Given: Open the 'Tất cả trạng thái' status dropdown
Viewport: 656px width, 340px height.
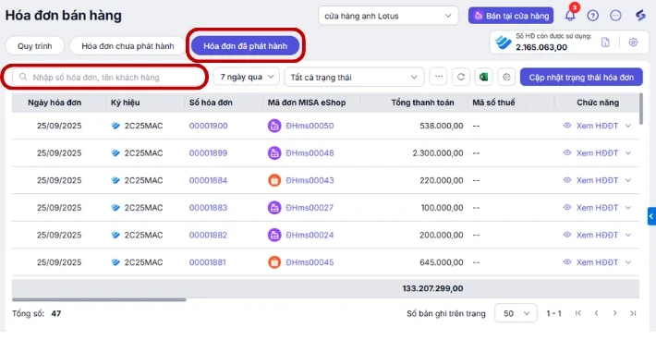Looking at the screenshot, I should tap(354, 77).
